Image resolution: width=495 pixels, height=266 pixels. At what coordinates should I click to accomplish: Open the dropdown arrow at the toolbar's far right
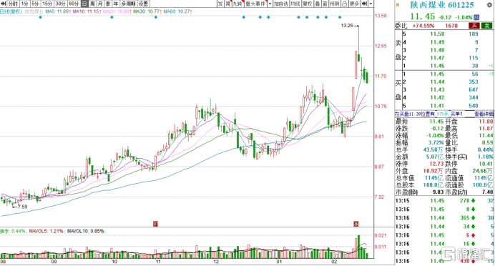click(x=371, y=4)
